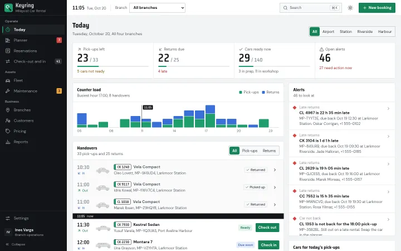
Task: Click the Pricing tag icon
Action: [x=8, y=131]
